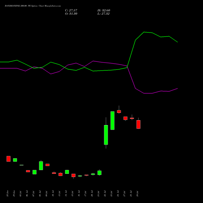This screenshot has height=203, width=203.
Task: Select the low value L: 27.32
Action: [104, 14]
